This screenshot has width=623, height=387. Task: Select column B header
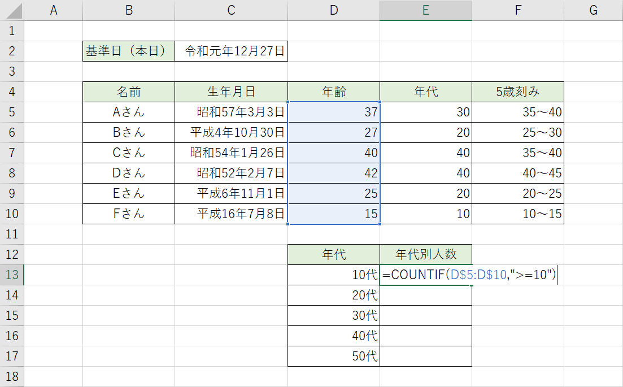(x=129, y=10)
